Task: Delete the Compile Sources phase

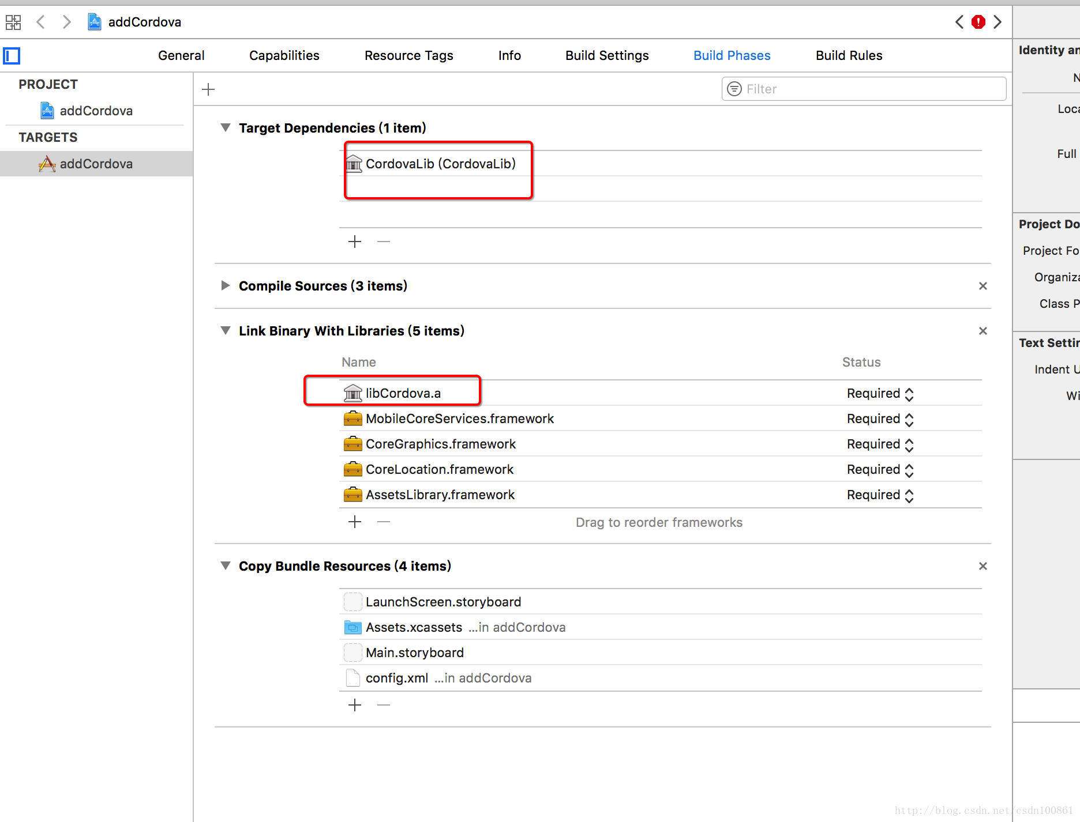Action: [983, 286]
